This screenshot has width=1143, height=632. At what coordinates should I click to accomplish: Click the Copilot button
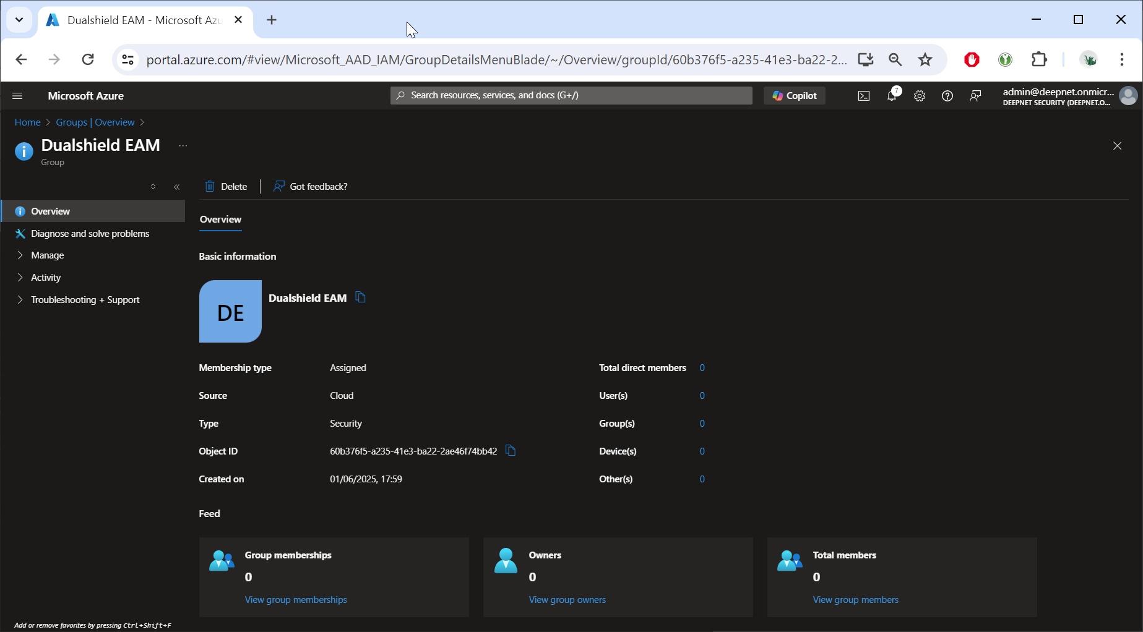point(795,96)
